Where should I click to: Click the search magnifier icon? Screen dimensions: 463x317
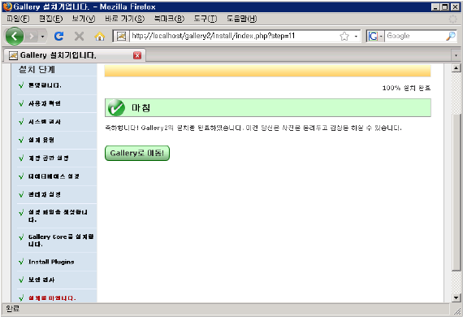click(451, 36)
